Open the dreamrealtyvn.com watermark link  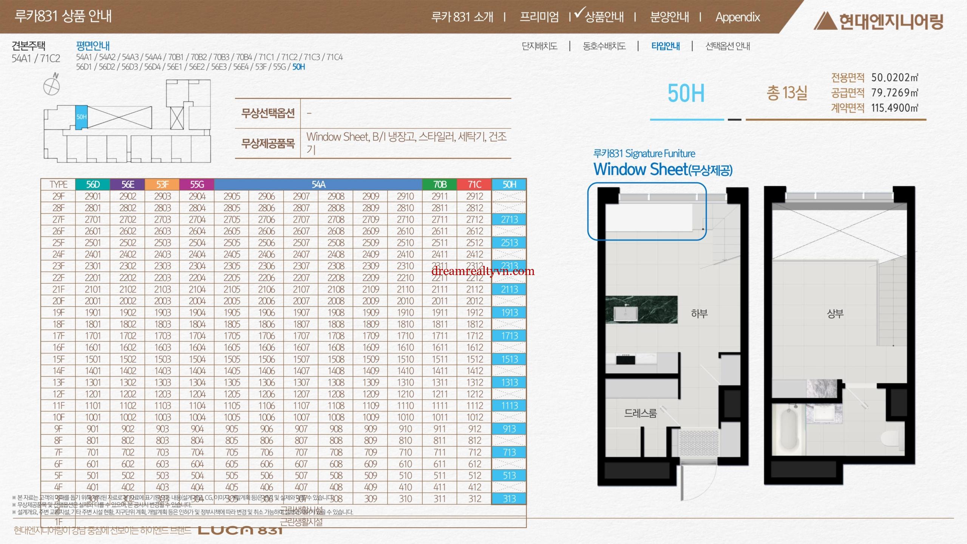483,271
